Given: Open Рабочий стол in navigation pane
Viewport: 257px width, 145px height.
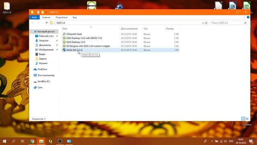Looking at the screenshot, I should click(46, 36).
